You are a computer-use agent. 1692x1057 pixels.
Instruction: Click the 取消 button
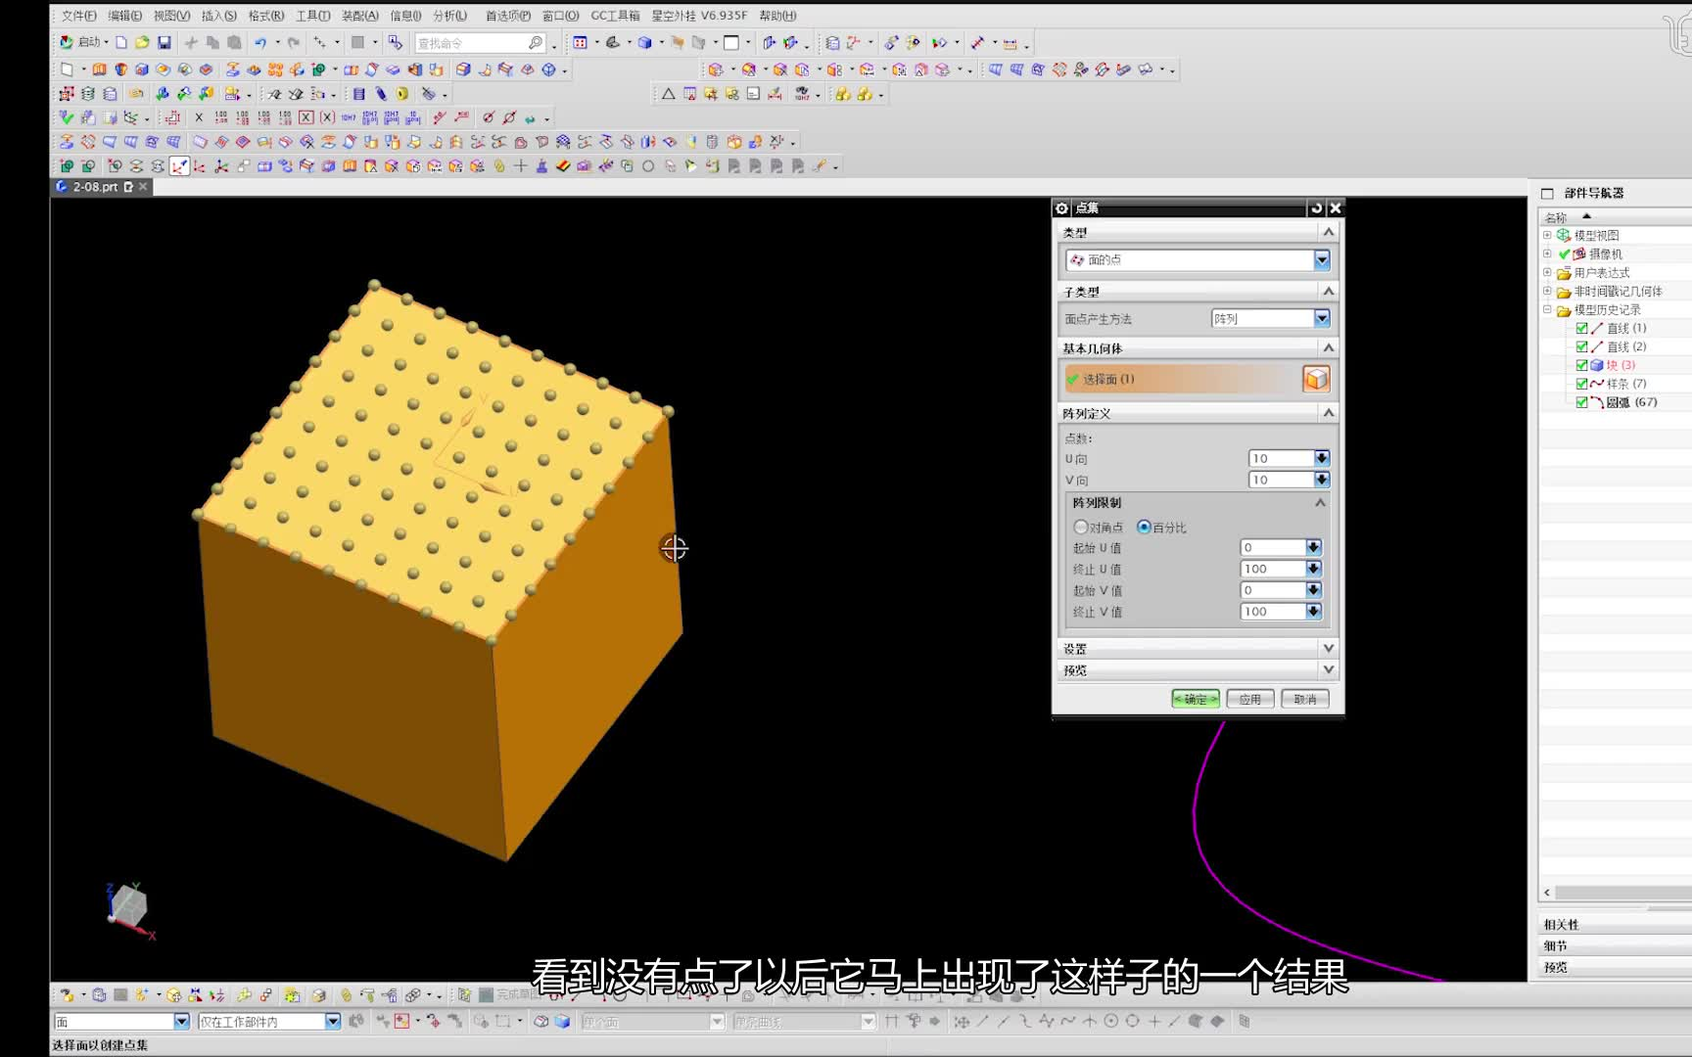click(x=1305, y=699)
